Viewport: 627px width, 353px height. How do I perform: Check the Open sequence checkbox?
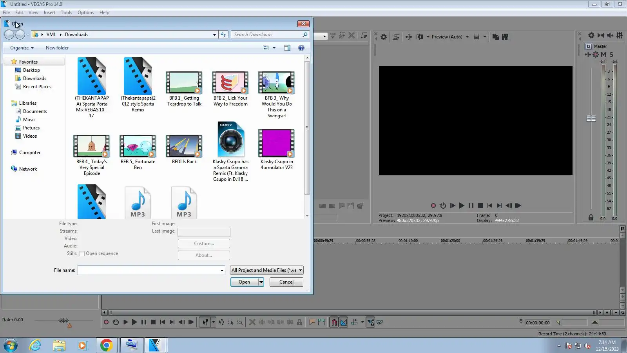point(82,254)
